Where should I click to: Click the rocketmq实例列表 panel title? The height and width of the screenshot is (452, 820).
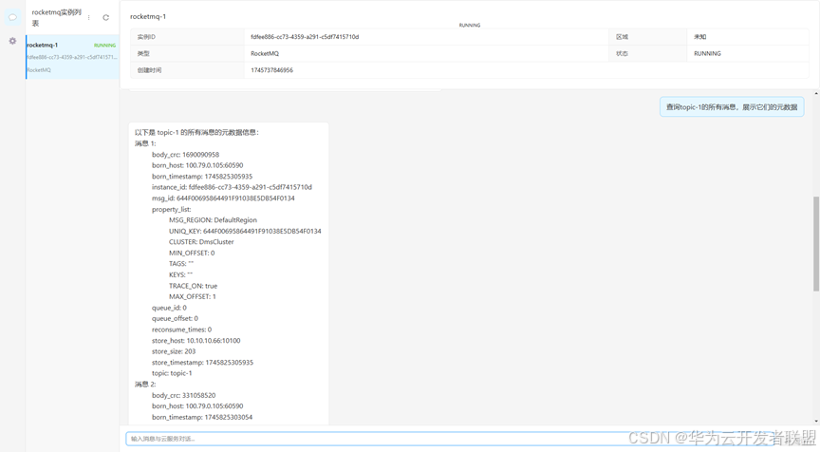click(x=57, y=18)
